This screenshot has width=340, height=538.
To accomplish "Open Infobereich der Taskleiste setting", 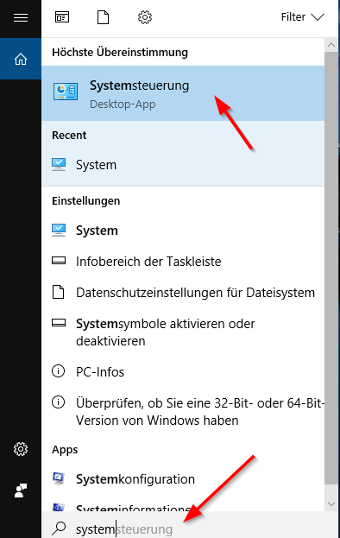I will point(183,262).
